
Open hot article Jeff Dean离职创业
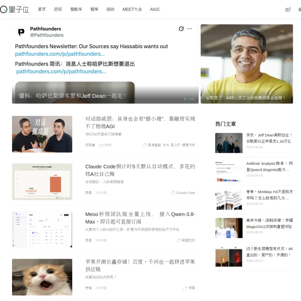[x=269, y=138]
